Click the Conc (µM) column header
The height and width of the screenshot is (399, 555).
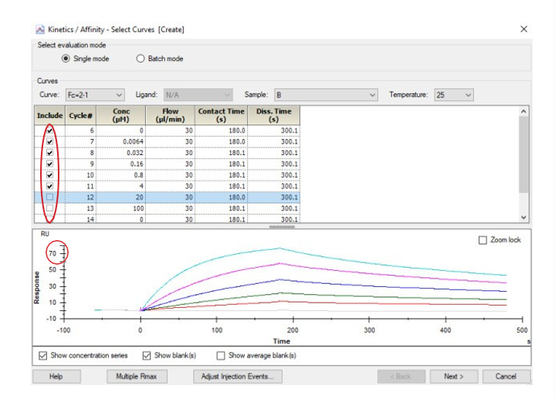pos(120,115)
